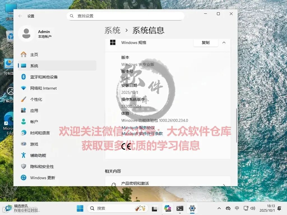Screen dimensions: 287x215
Task: Open the 回收站 desktop icon
Action: (x=9, y=39)
